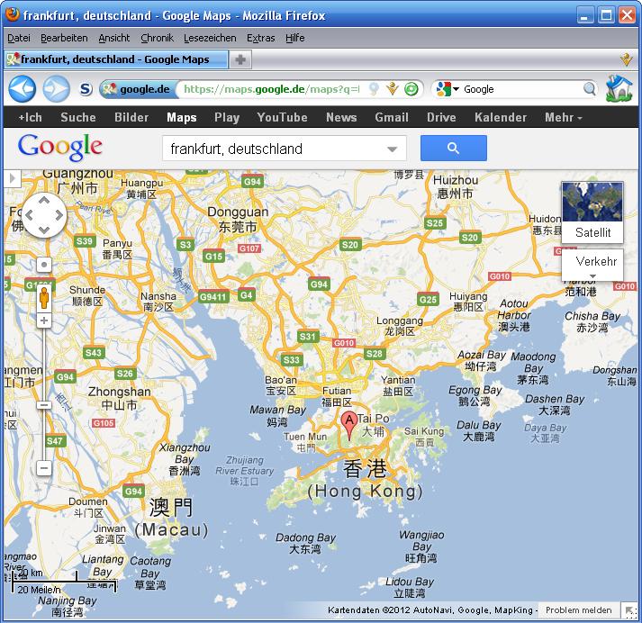Click Gmail link in Google bar
642x623 pixels.
[x=392, y=117]
